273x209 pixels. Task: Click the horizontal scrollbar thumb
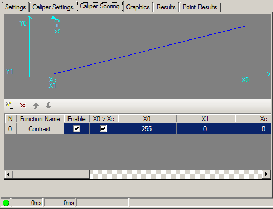[51, 175]
